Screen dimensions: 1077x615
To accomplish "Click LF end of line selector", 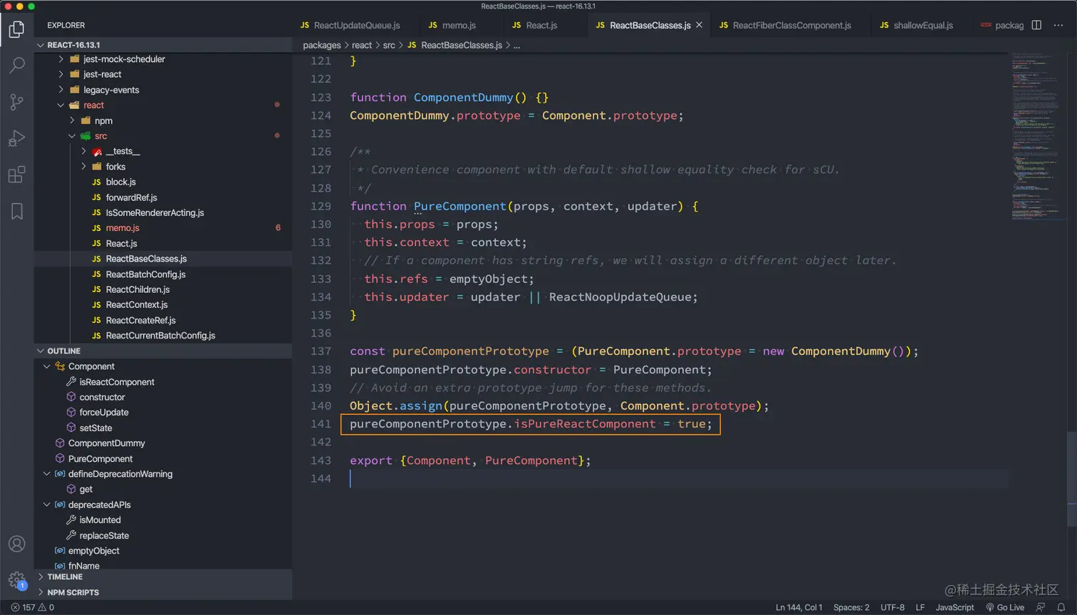I will click(x=920, y=607).
